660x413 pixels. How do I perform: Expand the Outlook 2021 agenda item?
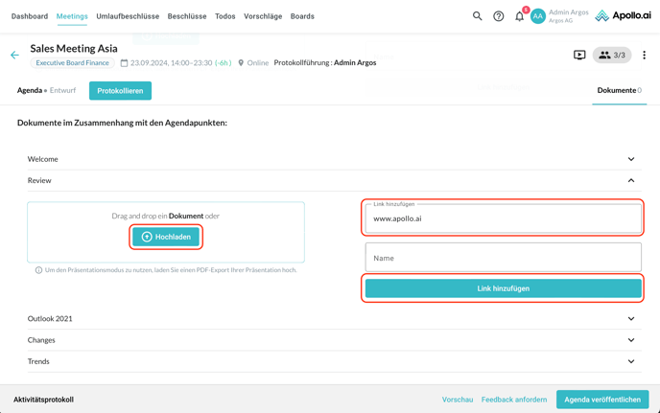630,319
